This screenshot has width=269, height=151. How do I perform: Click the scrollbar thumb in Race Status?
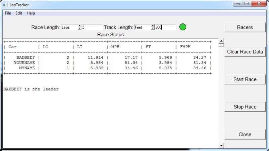tap(221, 45)
